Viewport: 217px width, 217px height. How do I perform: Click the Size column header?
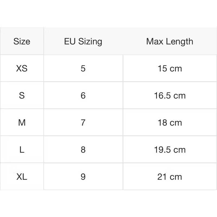point(22,41)
